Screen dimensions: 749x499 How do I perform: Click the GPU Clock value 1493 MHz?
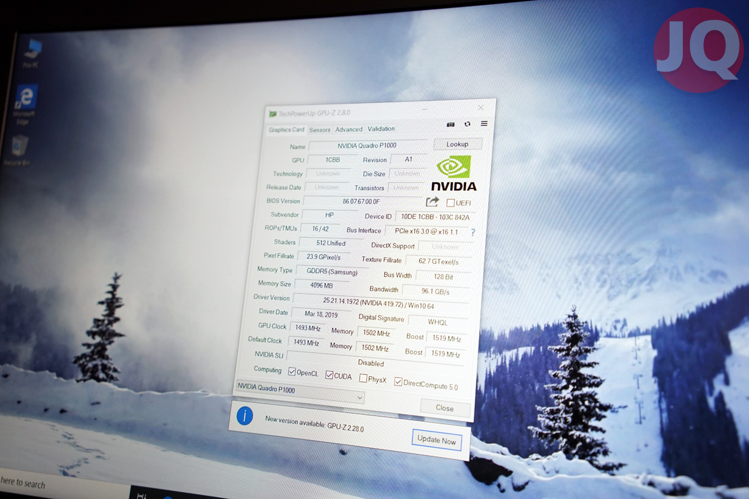click(308, 327)
